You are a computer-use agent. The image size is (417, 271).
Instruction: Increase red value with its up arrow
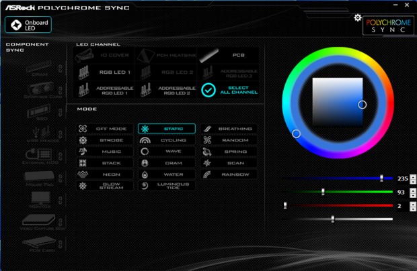coord(413,204)
